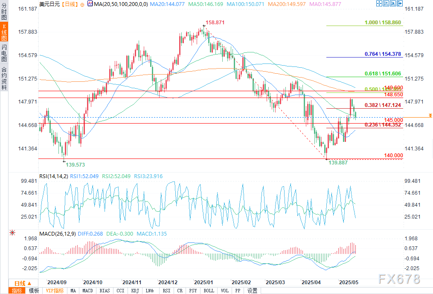This screenshot has height=294, width=433.
Task: Click the 美元日元 chart title
Action: (x=50, y=4)
